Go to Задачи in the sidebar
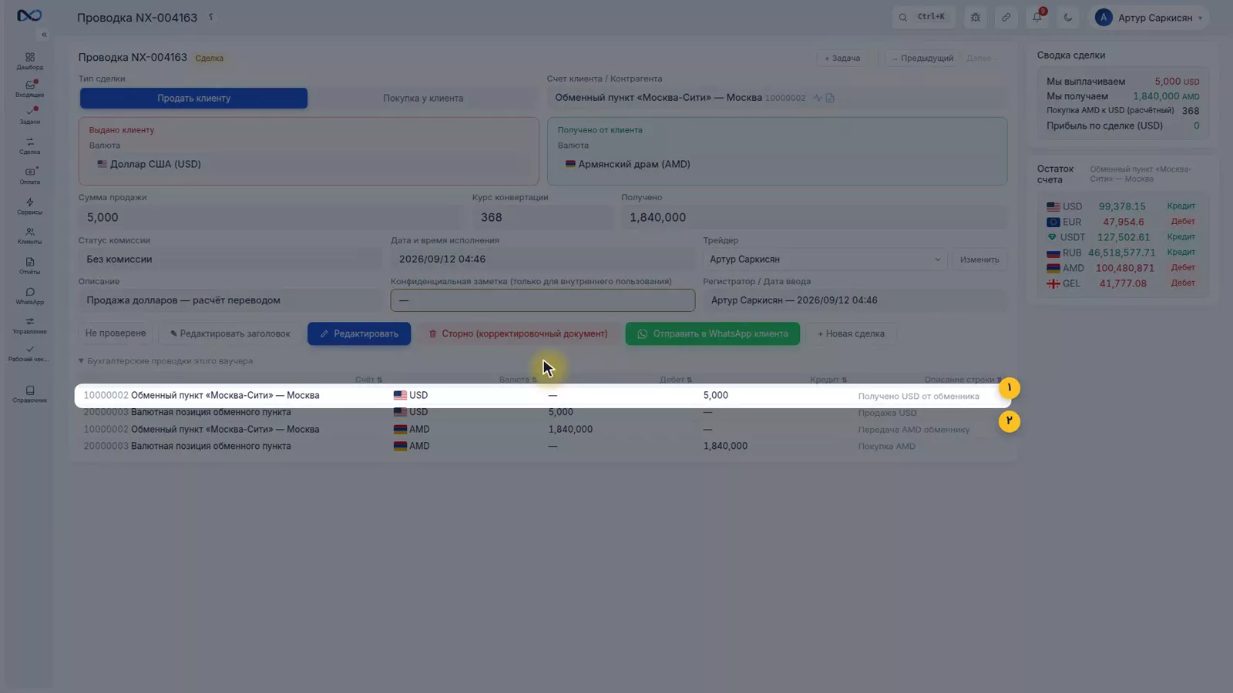1233x693 pixels. click(x=29, y=115)
